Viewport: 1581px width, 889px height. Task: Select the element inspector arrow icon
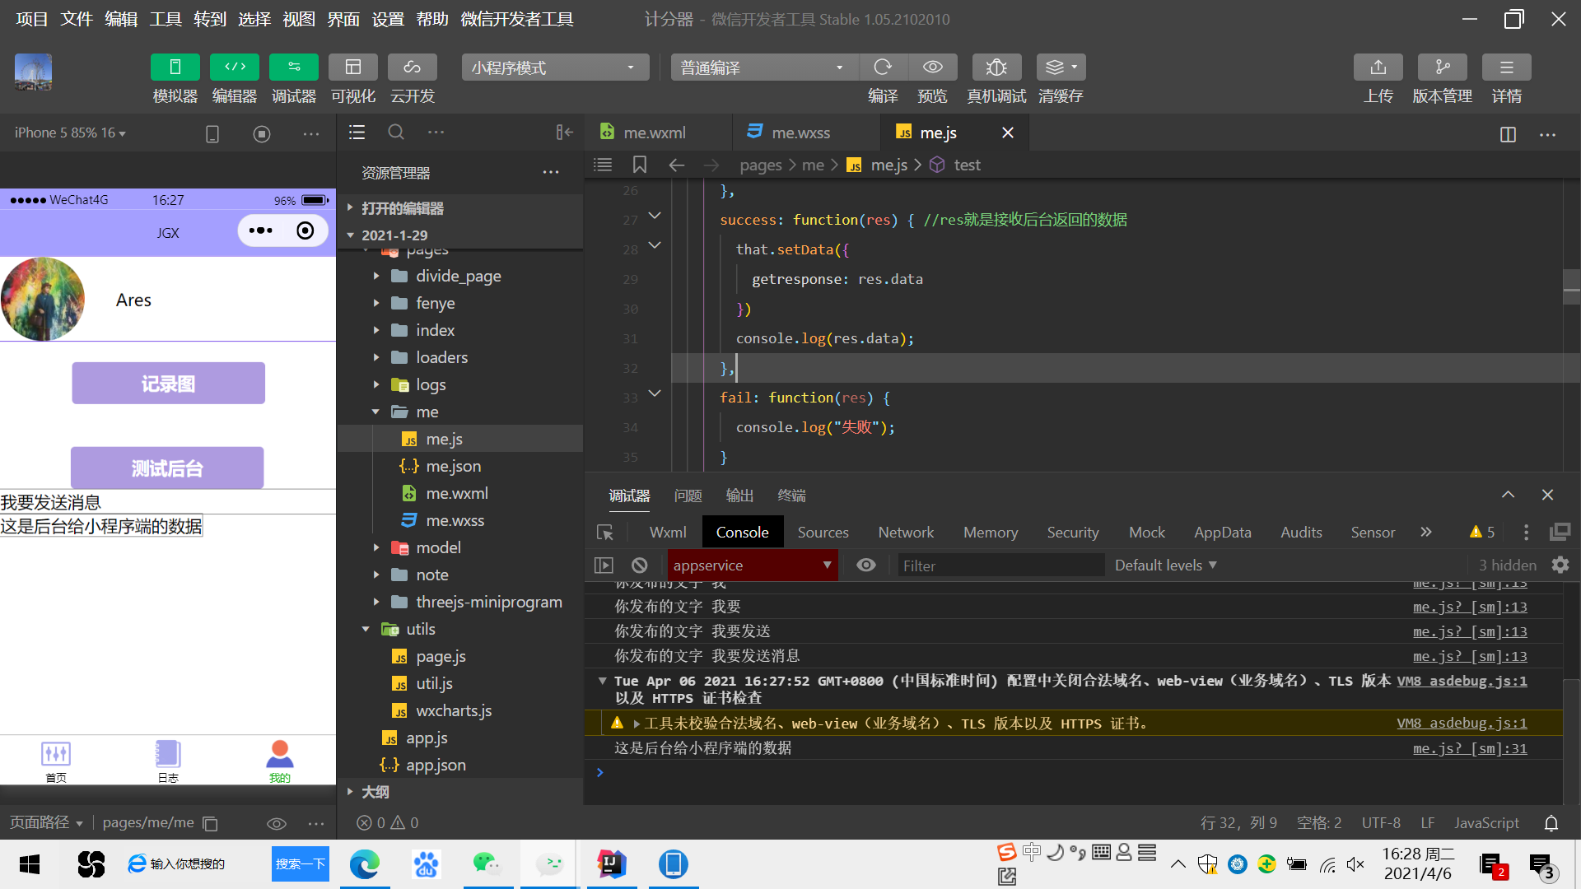coord(605,533)
